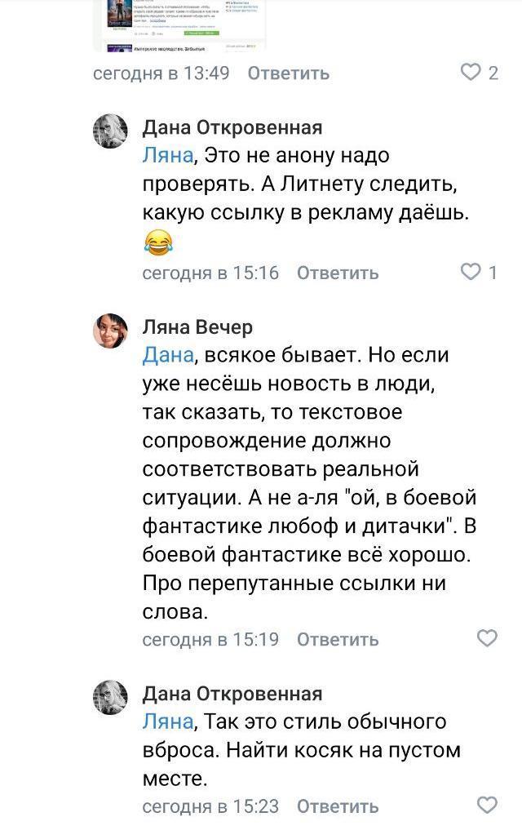
Task: Toggle the heart on the 15:23 comment
Action: (x=487, y=806)
